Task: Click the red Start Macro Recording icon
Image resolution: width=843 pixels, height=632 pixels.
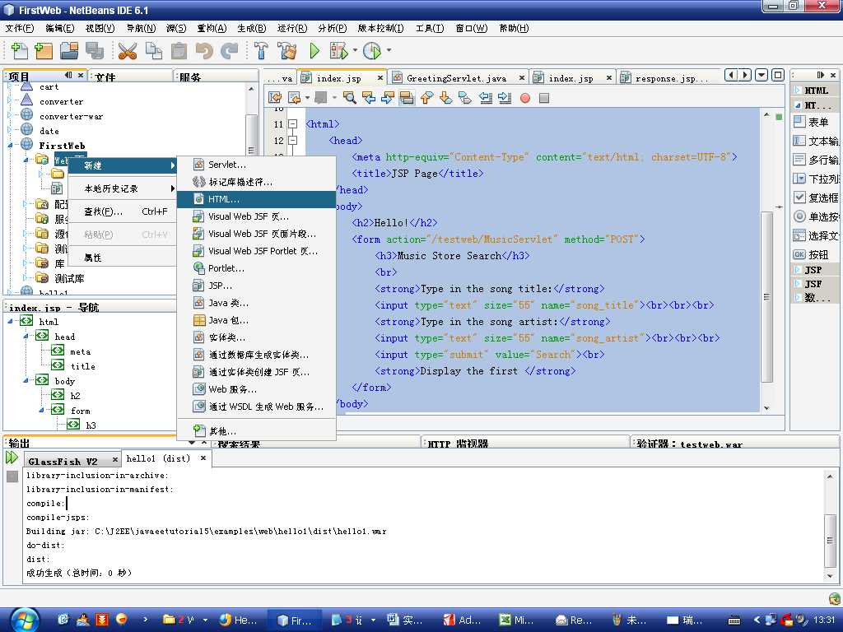Action: click(x=525, y=98)
